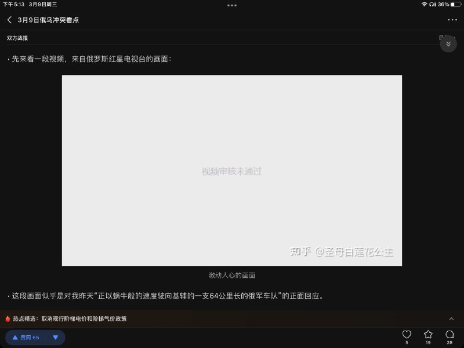Favorite the article via star icon
Screen dimensions: 464x348
pyautogui.click(x=428, y=335)
